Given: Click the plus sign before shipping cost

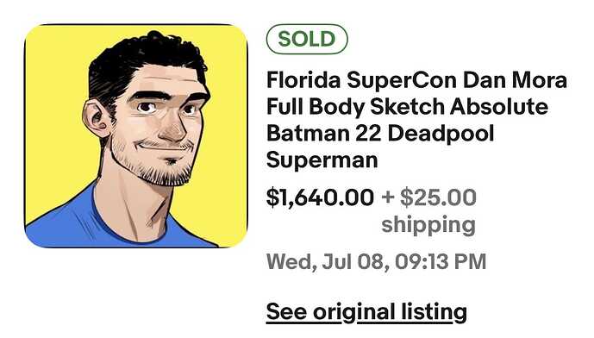Looking at the screenshot, I should pyautogui.click(x=388, y=197).
